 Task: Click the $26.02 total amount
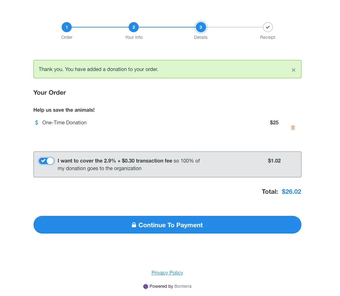coord(291,192)
